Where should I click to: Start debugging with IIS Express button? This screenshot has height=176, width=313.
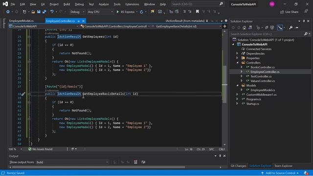coord(126,12)
